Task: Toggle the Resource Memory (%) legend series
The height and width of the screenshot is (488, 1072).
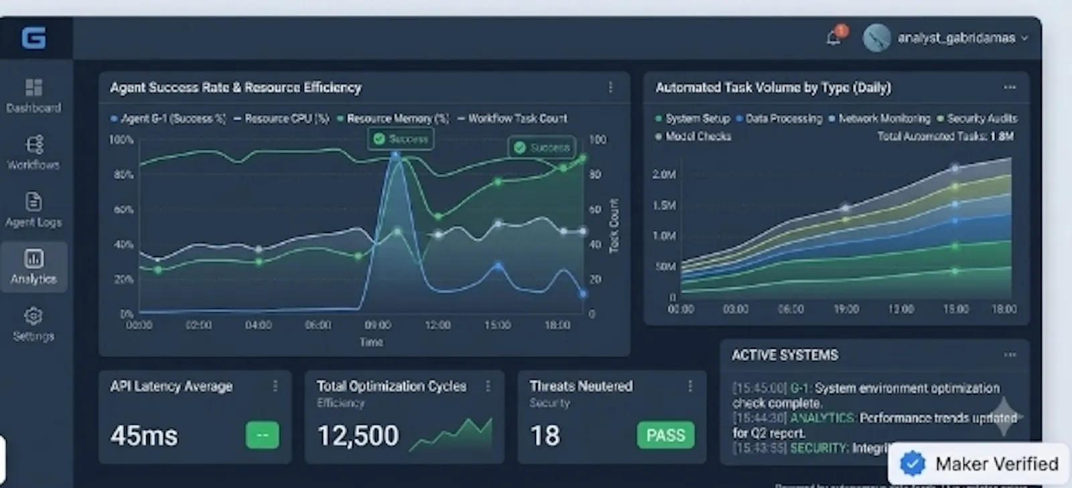Action: click(393, 118)
